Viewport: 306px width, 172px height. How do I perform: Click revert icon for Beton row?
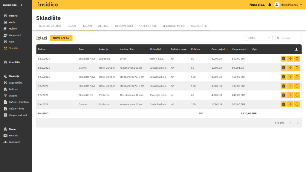pos(297,59)
